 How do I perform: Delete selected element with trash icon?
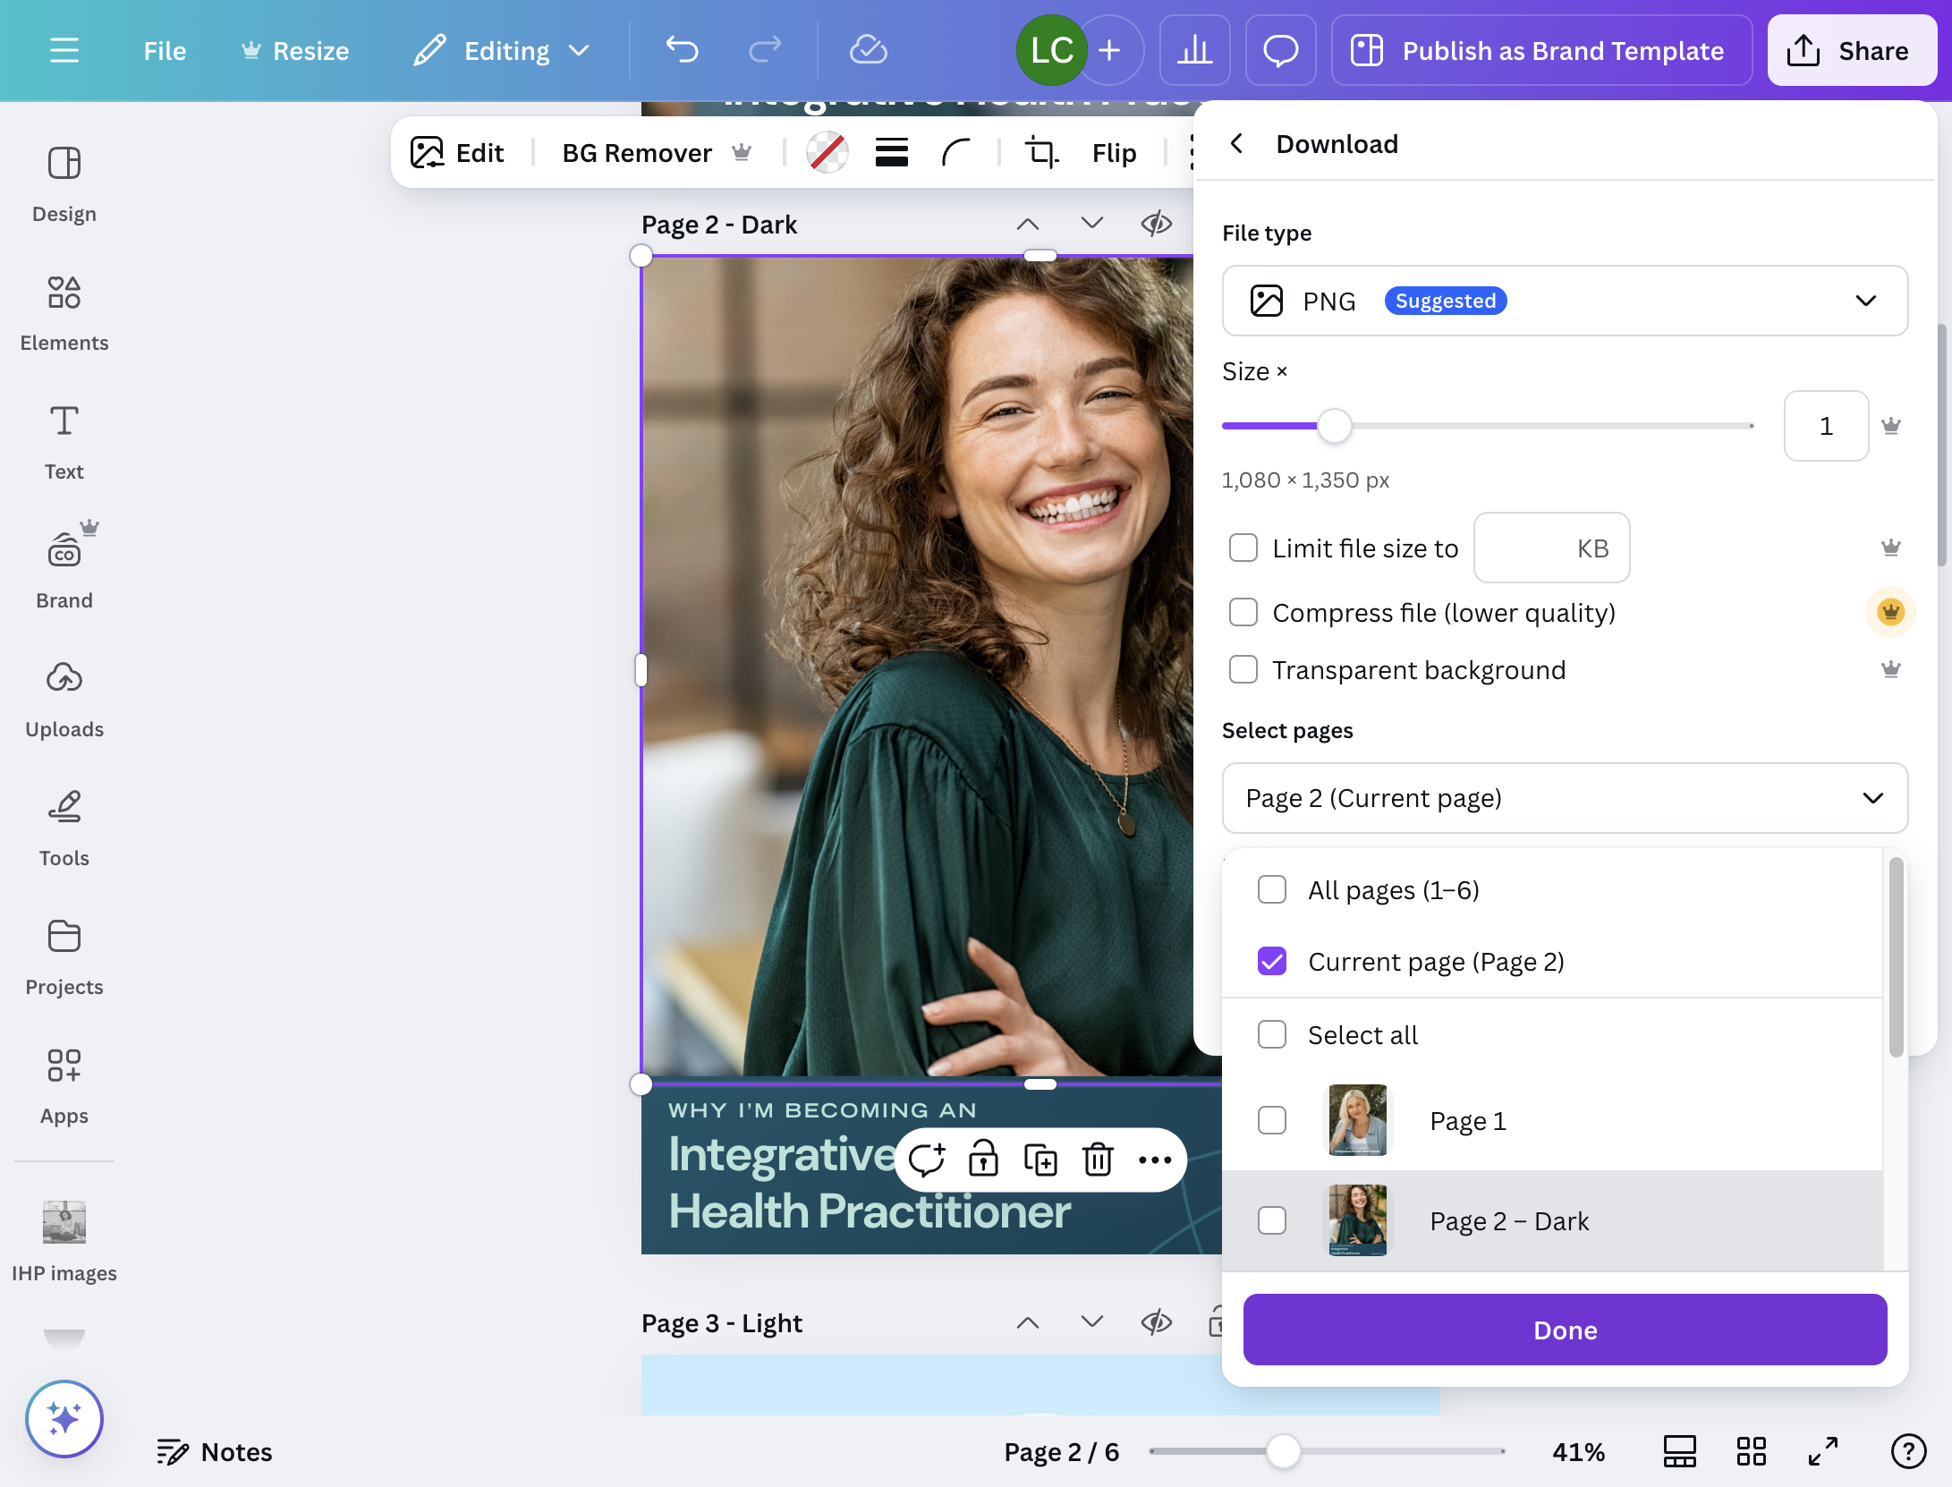1098,1160
